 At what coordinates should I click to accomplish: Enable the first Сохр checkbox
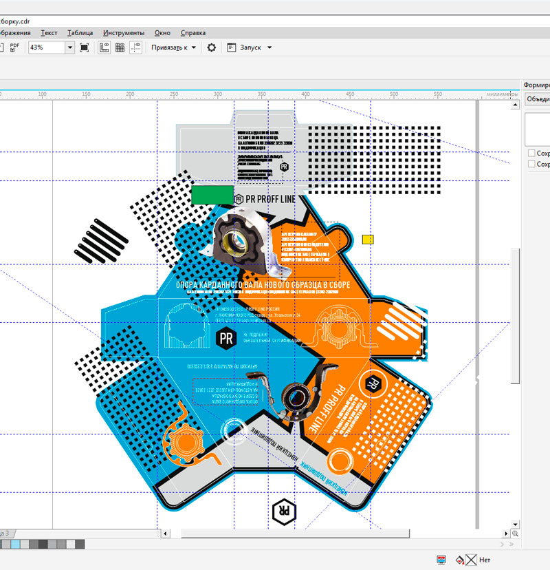pos(531,153)
